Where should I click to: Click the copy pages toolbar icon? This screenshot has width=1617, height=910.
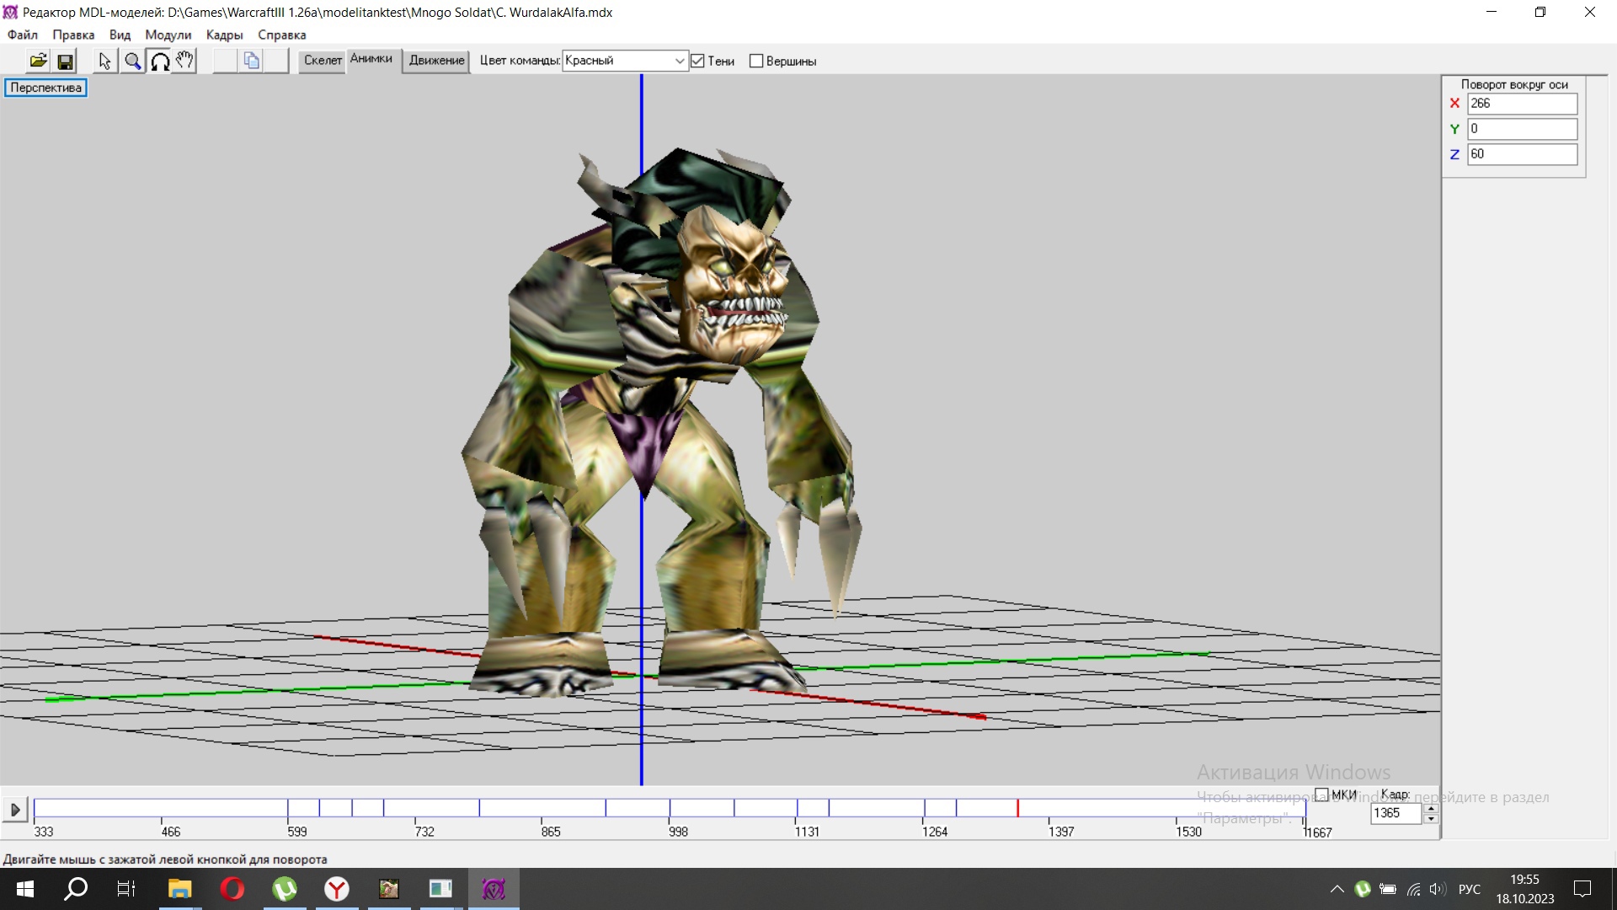click(251, 61)
